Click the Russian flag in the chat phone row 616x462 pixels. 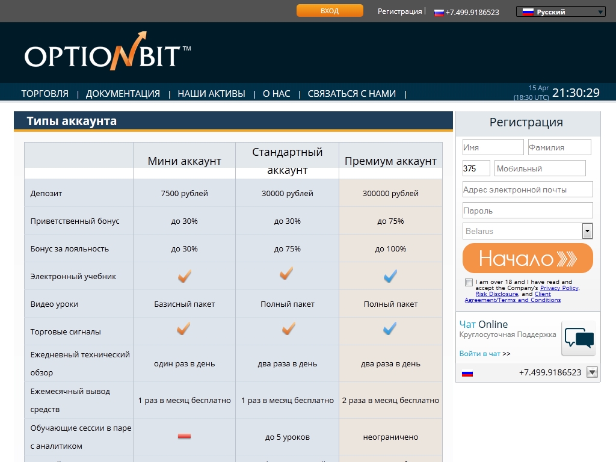[x=467, y=373]
